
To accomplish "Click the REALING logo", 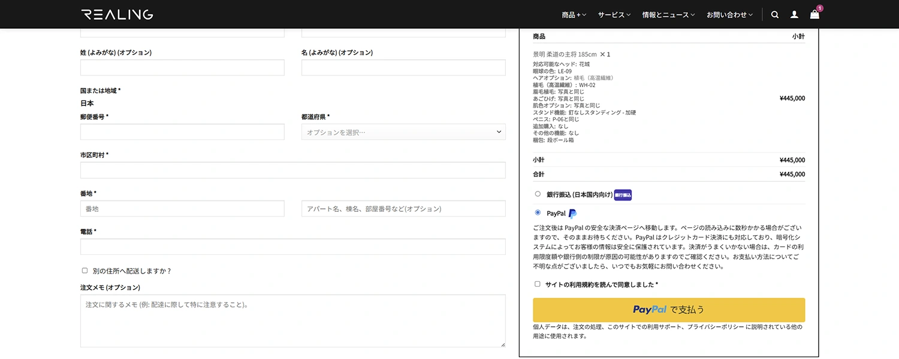I will (x=117, y=14).
